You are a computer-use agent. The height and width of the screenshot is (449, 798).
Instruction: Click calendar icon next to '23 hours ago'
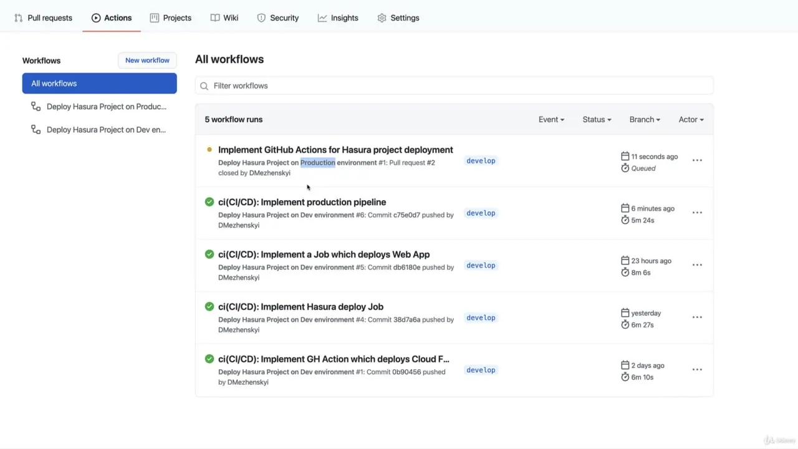(x=625, y=261)
